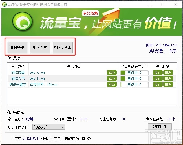Delete the www.a.com task
Viewport: 183px width, 145px height.
point(168,72)
